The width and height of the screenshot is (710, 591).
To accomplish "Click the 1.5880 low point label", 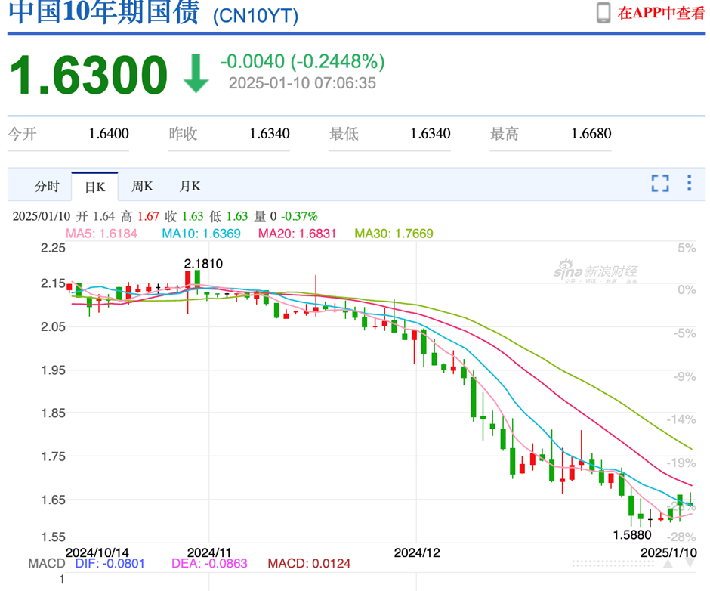I will point(632,535).
